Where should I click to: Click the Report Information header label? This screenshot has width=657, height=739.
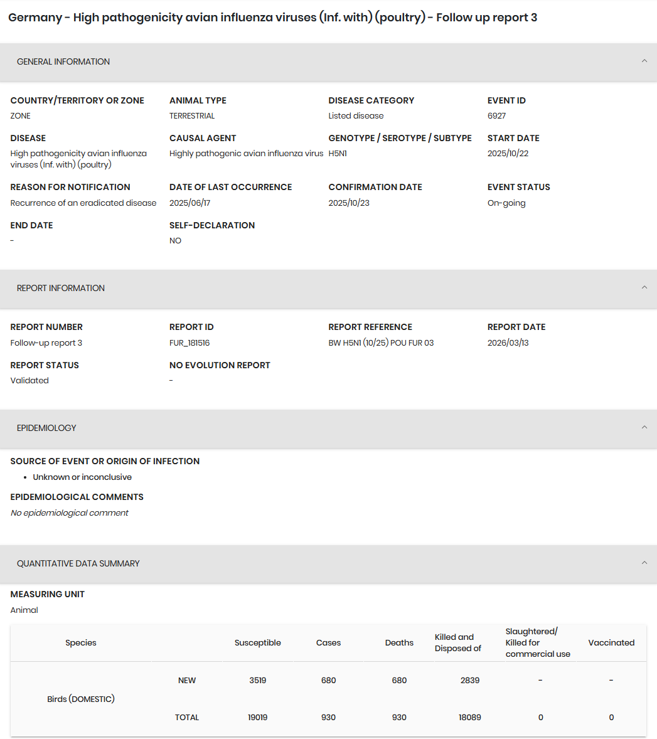(61, 288)
